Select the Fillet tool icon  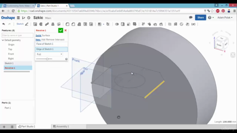click(x=67, y=24)
